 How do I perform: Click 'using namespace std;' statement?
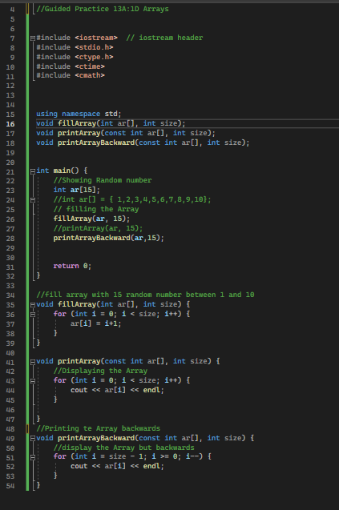(x=79, y=114)
